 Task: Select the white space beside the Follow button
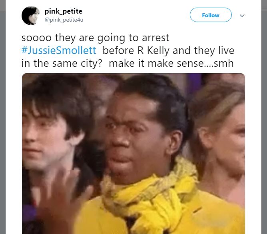(x=136, y=15)
